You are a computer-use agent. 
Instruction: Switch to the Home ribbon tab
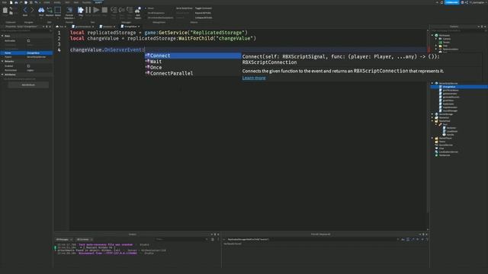47,2
